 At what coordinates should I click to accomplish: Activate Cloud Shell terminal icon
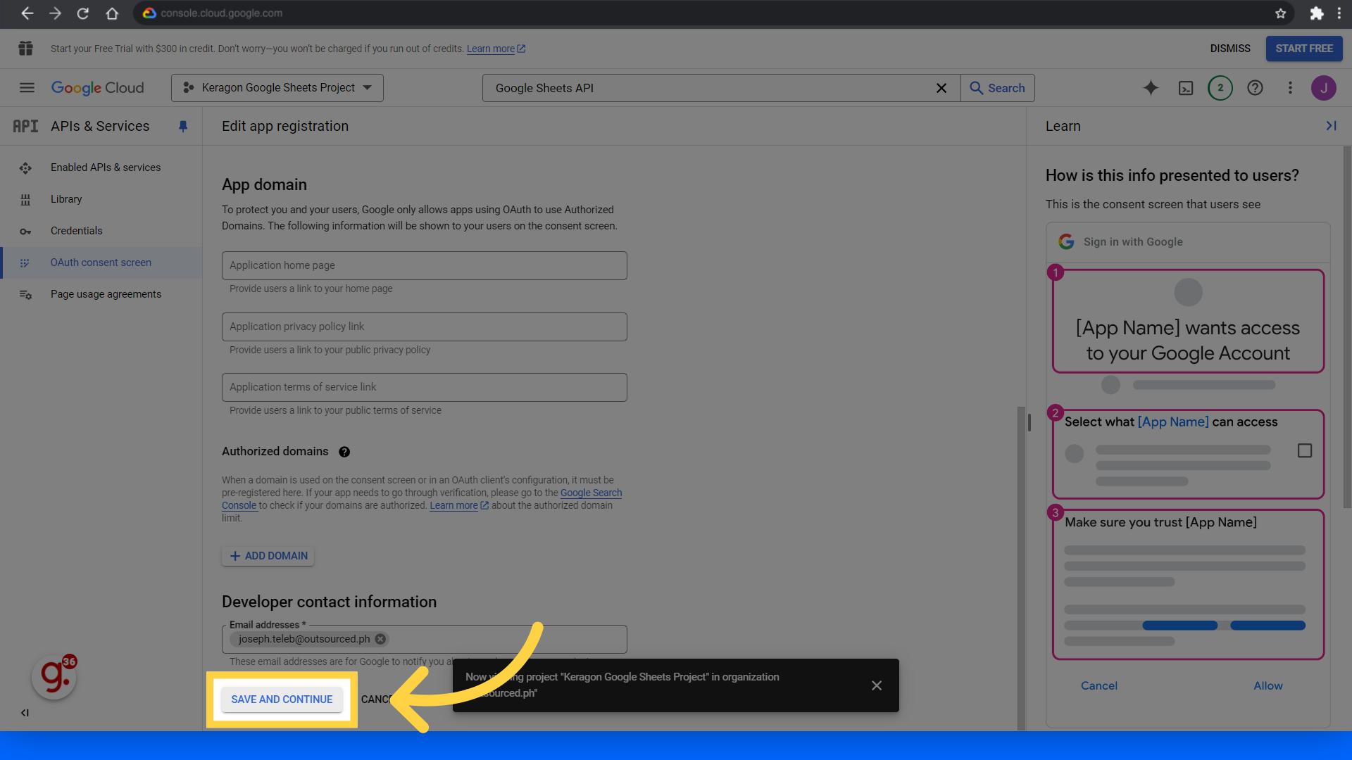click(1186, 88)
